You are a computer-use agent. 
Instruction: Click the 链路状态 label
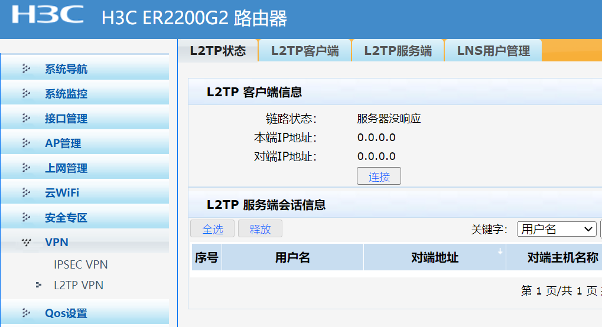tap(291, 119)
